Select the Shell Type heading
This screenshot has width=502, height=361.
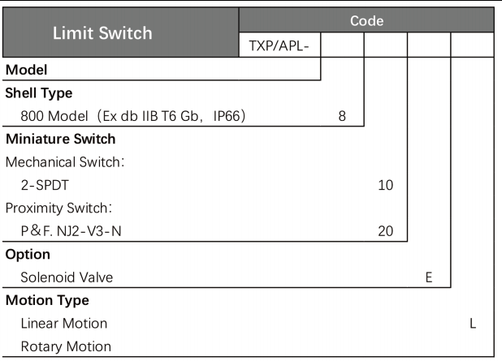[x=39, y=93]
